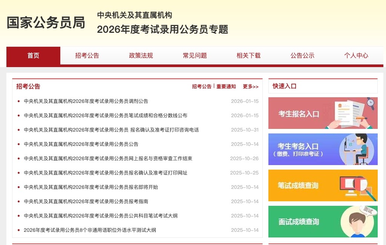Click 更多>> to see all announcements
Screen dimensions: 386x245
[x=251, y=86]
